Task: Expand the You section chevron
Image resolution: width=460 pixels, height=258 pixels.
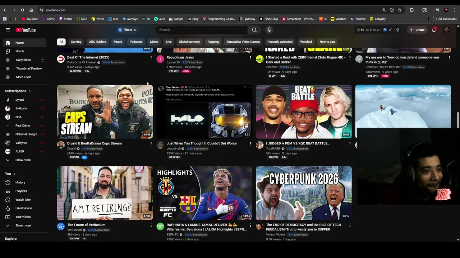Action: [x=14, y=174]
